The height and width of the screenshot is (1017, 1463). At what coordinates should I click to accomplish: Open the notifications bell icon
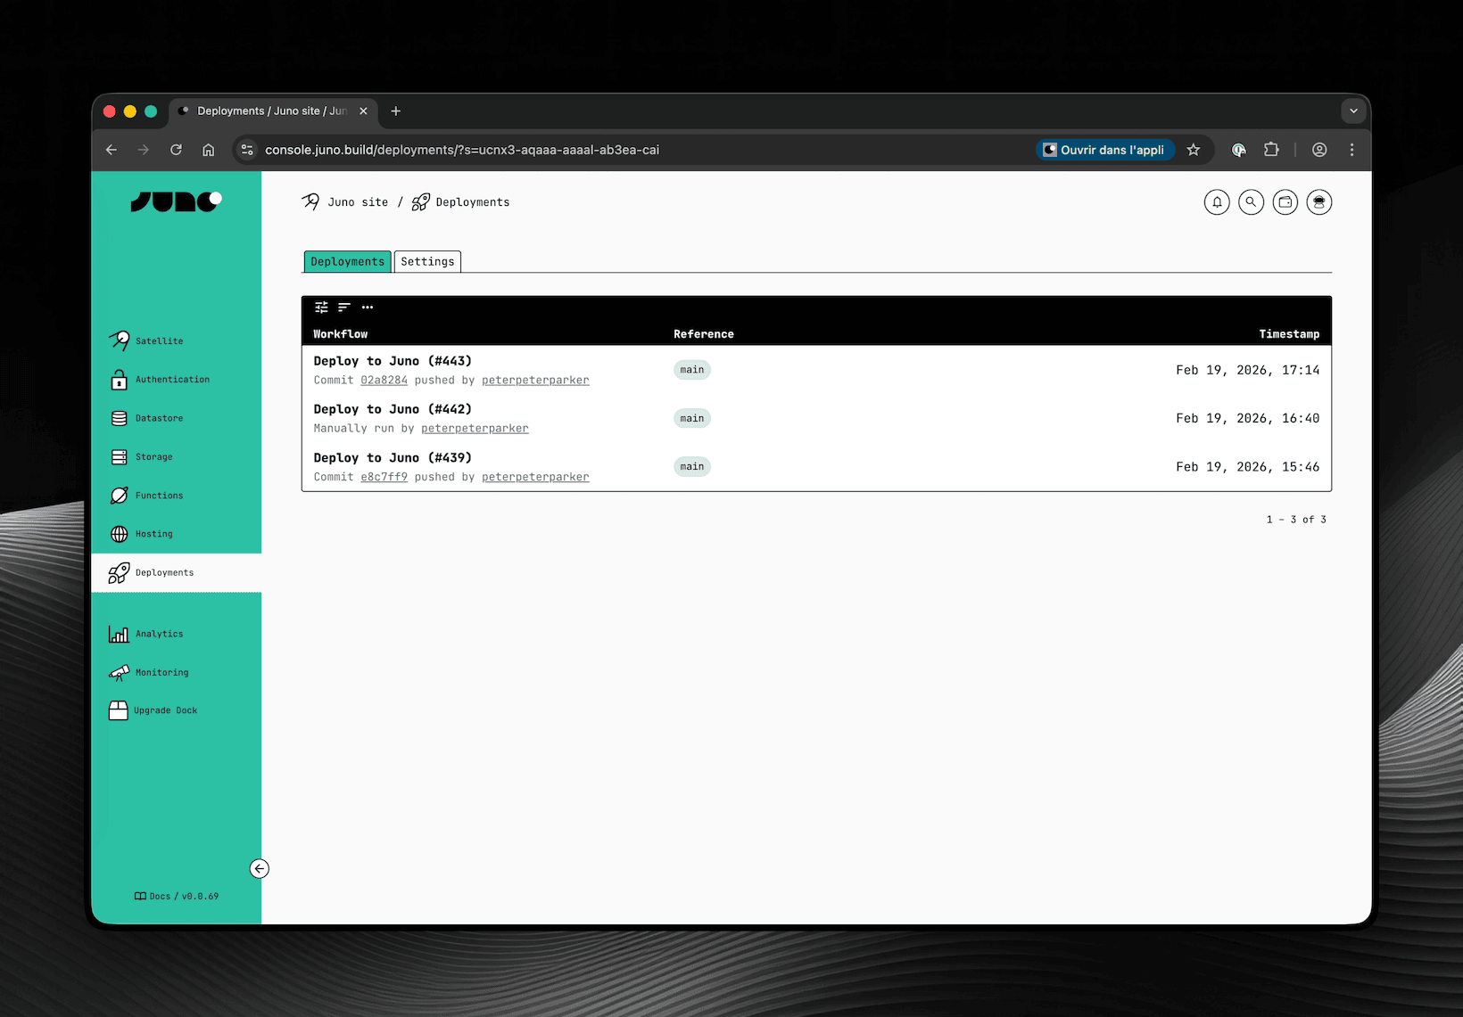pos(1216,202)
